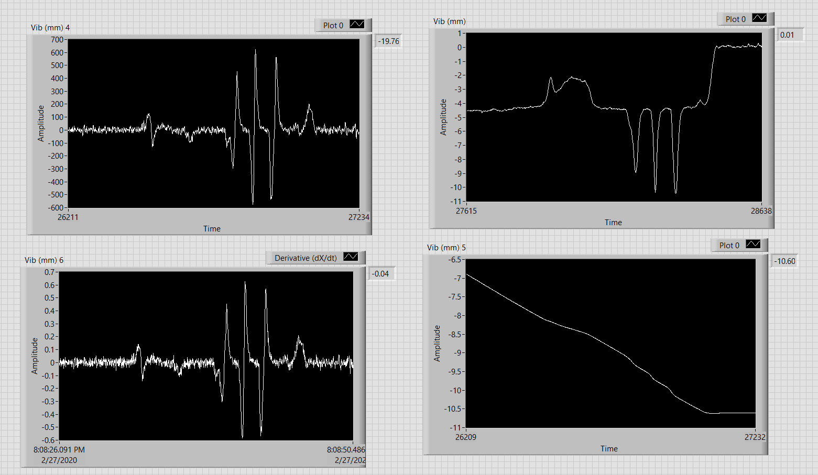Image resolution: width=818 pixels, height=475 pixels.
Task: Click the -0.6 y-axis minimum on Vib (mm) 6
Action: point(48,440)
